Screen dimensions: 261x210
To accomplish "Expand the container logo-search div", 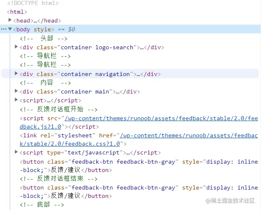I will pos(16,47).
